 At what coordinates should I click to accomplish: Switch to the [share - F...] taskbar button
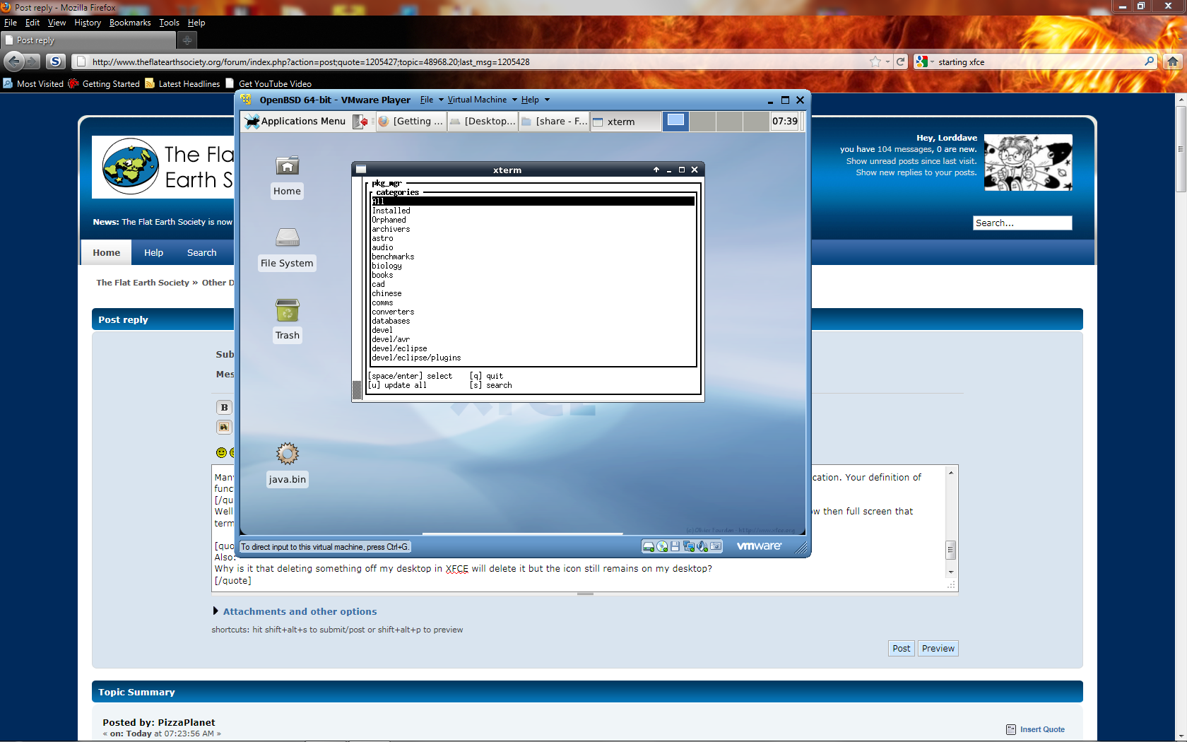(555, 122)
